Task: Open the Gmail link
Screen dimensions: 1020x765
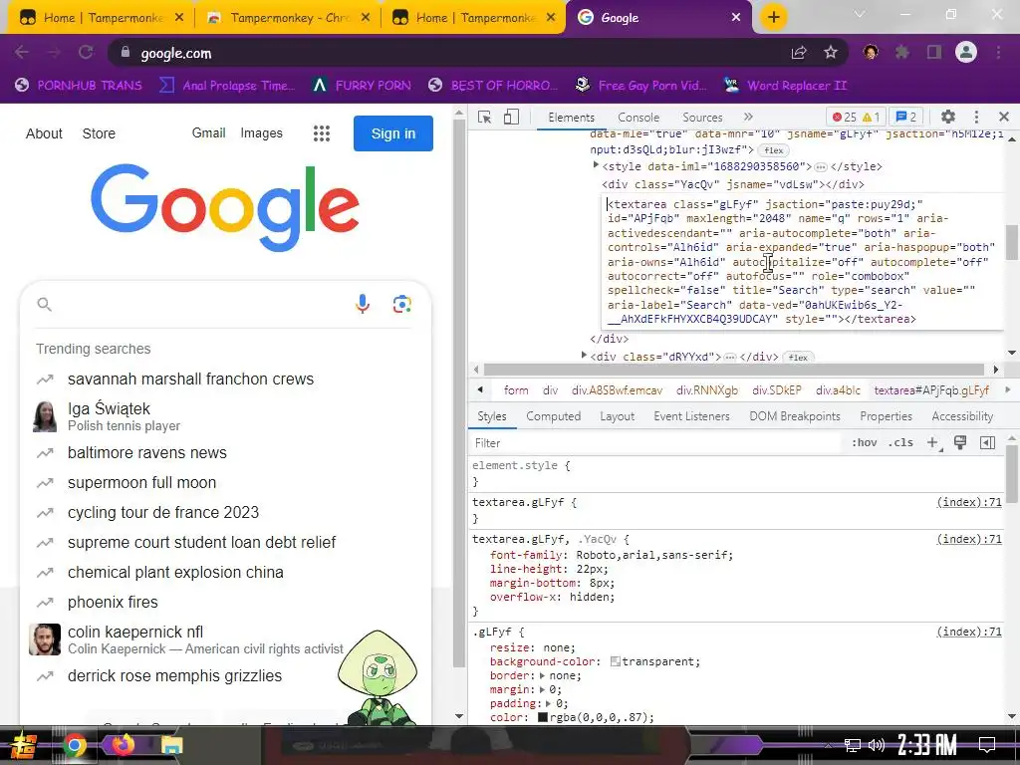Action: pyautogui.click(x=208, y=132)
